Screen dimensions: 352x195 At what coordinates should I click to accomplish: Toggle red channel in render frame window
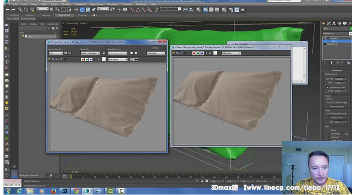[x=83, y=60]
